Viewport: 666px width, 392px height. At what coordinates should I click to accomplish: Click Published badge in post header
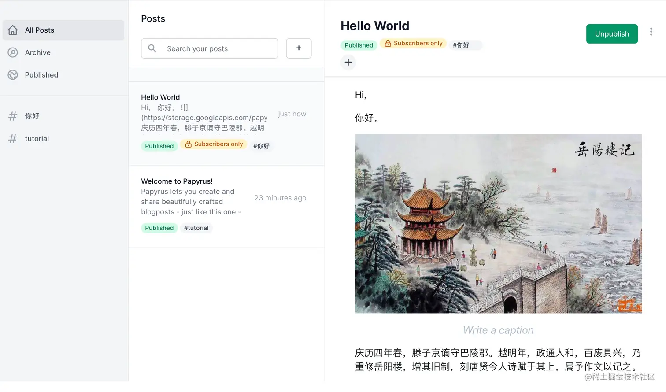pos(359,45)
